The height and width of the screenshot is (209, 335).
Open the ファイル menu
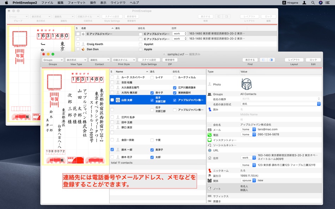tap(47, 2)
